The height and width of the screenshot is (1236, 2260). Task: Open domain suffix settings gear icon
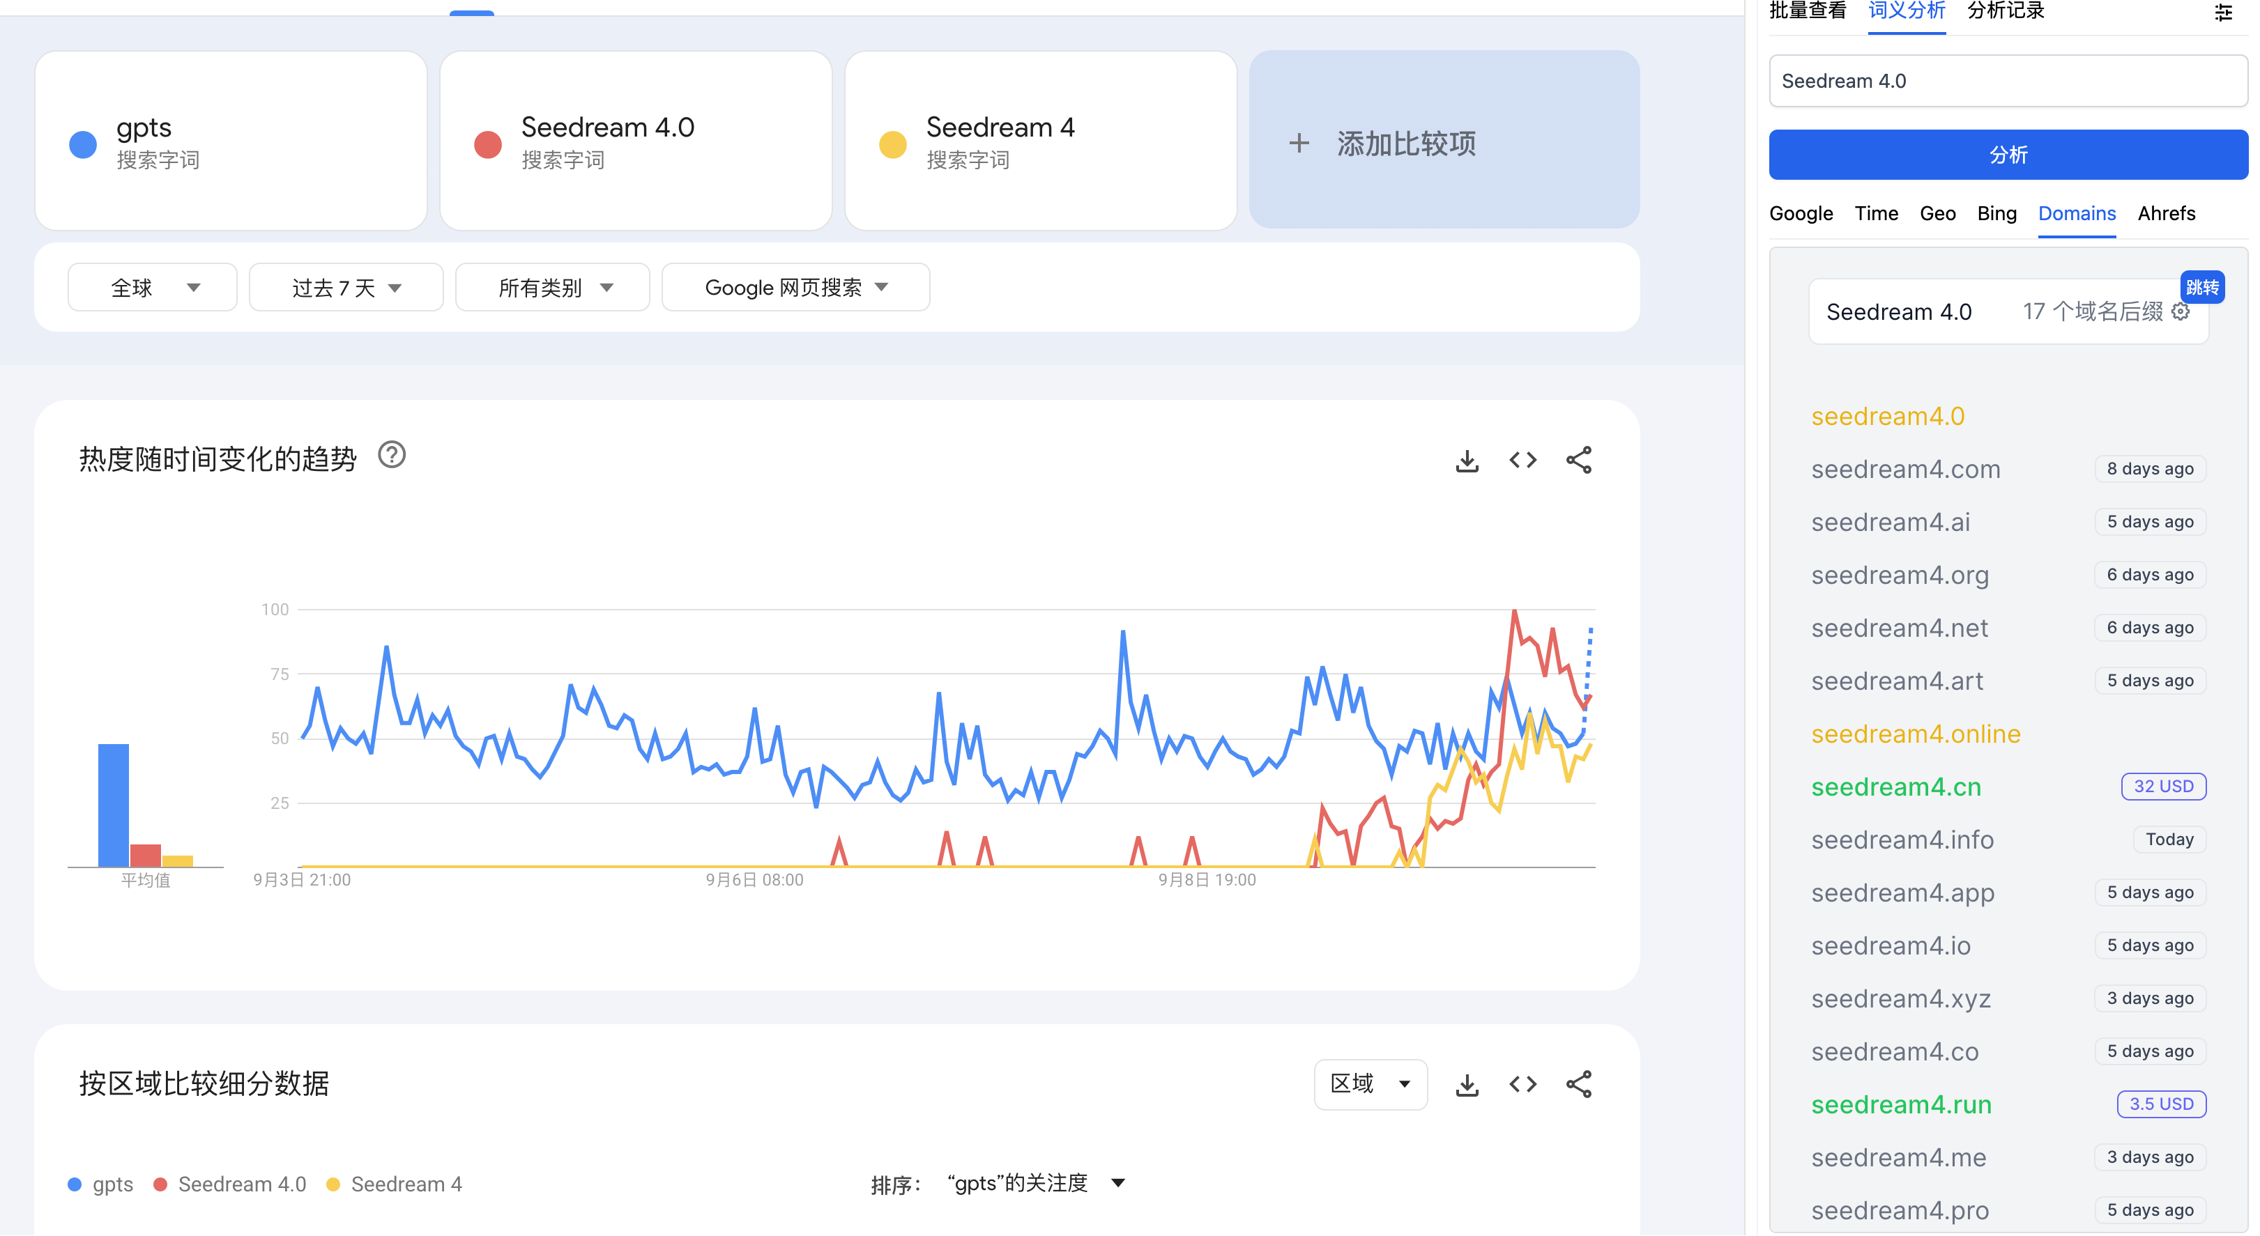pyautogui.click(x=2180, y=311)
